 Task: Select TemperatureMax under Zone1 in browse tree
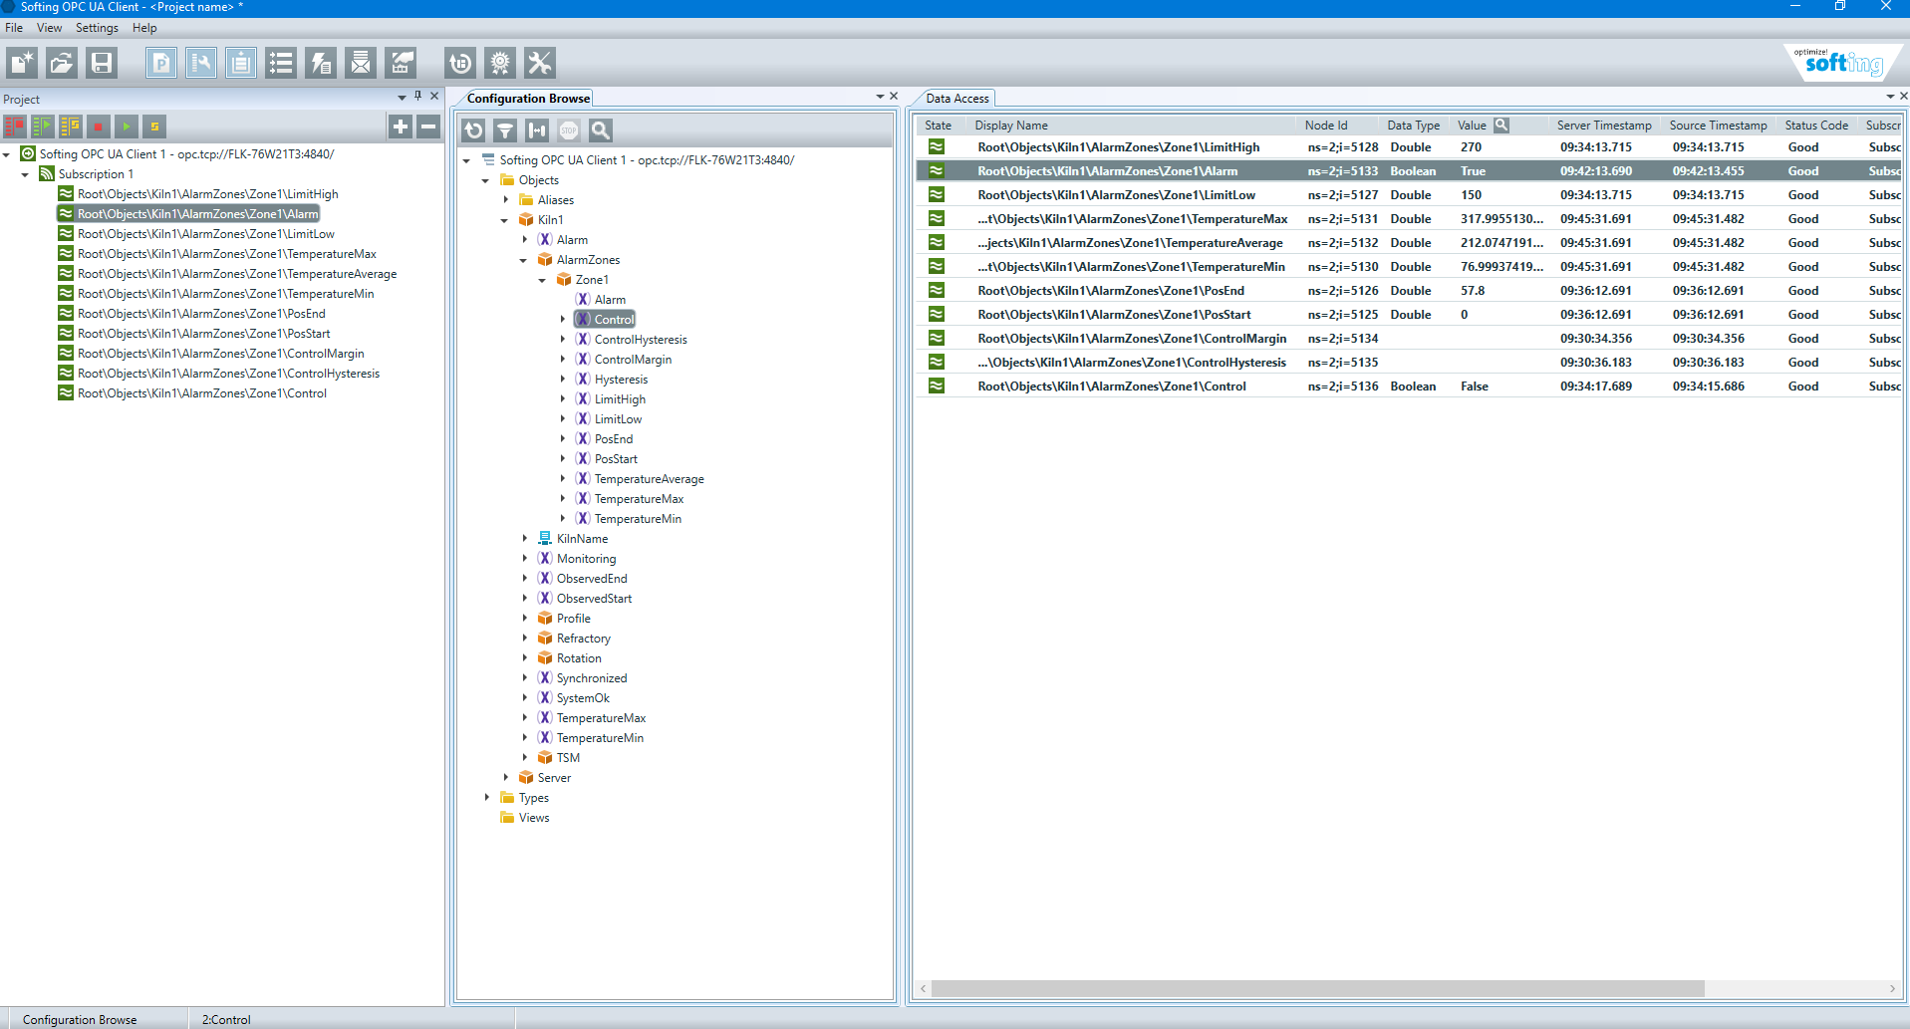[639, 499]
